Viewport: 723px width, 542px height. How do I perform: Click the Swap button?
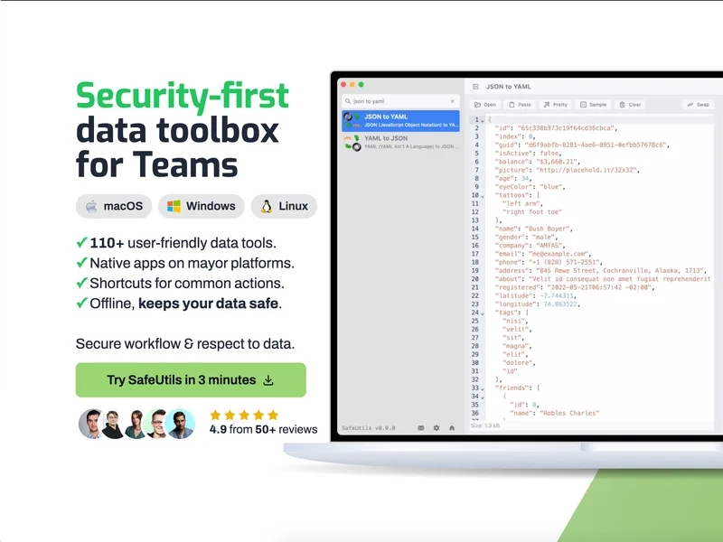[x=698, y=105]
